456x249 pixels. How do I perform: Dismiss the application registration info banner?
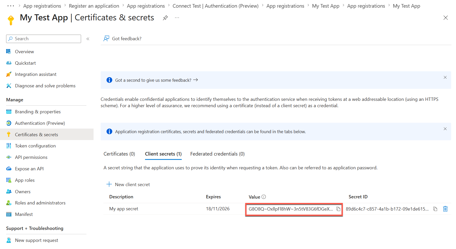click(x=445, y=129)
